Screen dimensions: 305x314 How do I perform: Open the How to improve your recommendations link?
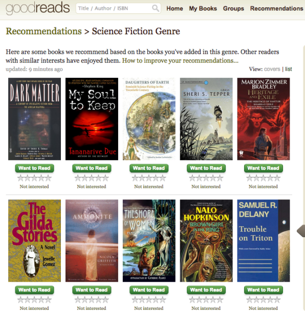point(180,60)
